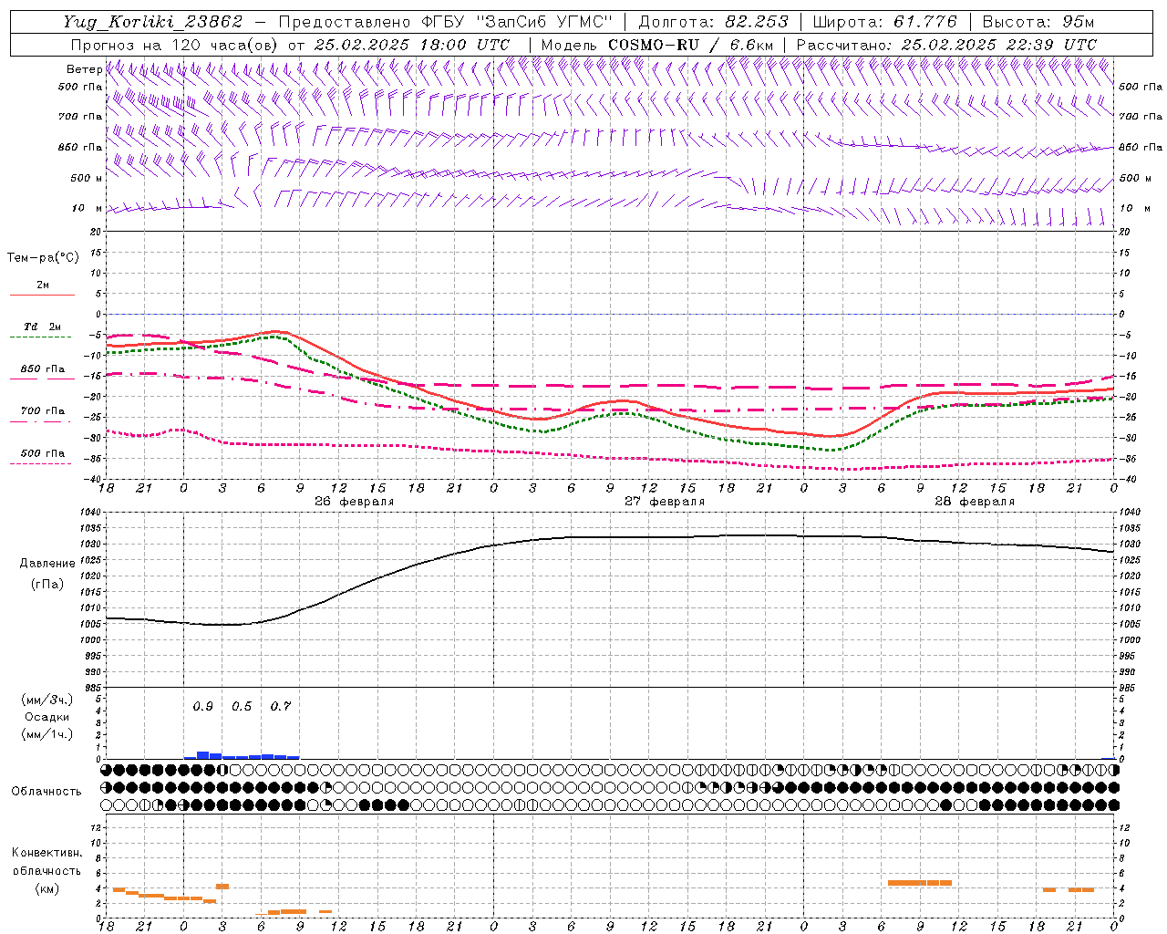Viewport: 1167px width, 934px height.
Task: Click the orange convective cloud bar on 28 февраля
Action: click(x=919, y=883)
